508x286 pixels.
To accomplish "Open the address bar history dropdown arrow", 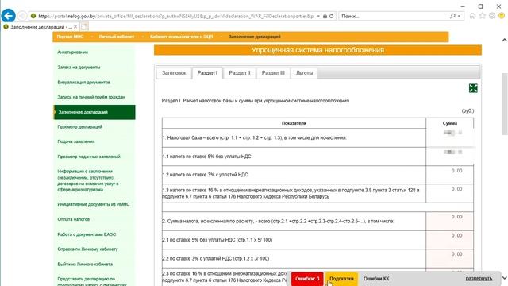I will pos(318,16).
